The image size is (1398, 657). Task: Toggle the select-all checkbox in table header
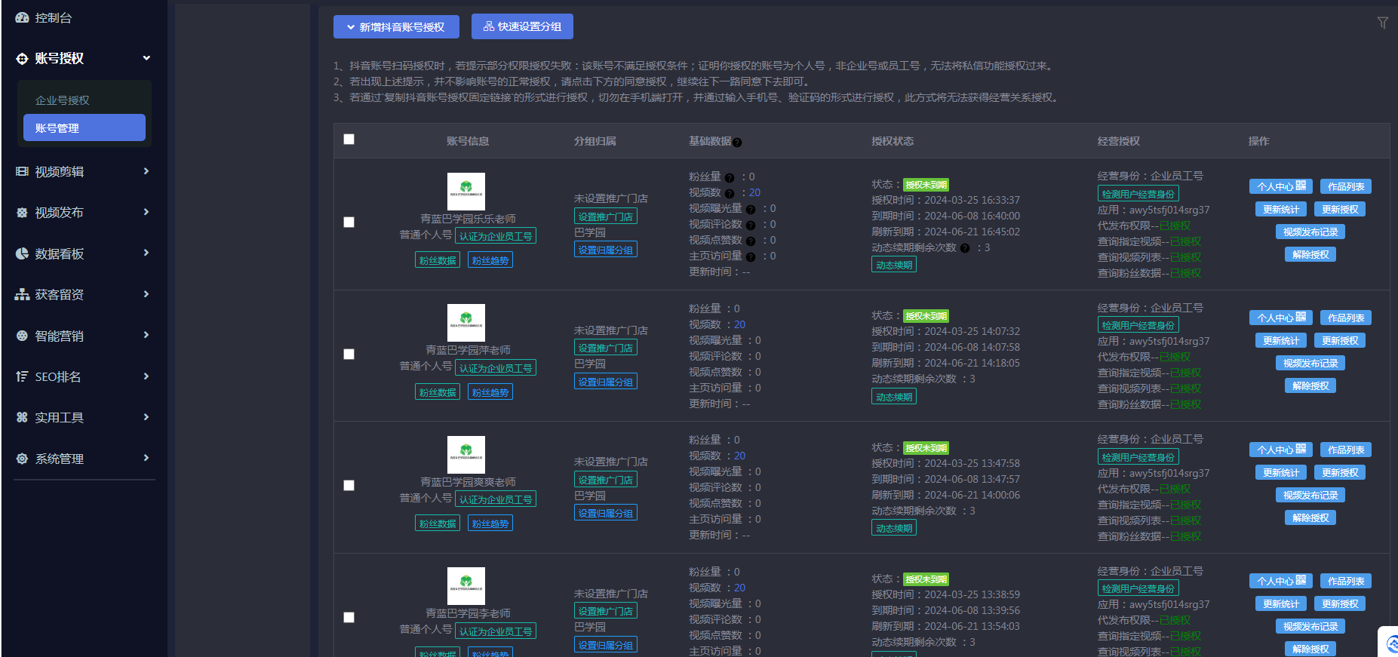[x=349, y=140]
